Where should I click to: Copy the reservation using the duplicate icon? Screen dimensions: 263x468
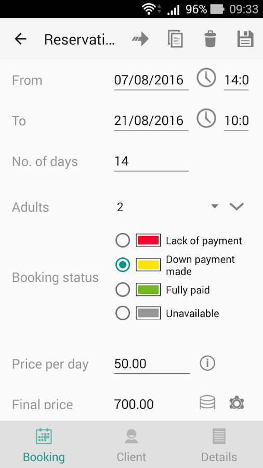[175, 39]
